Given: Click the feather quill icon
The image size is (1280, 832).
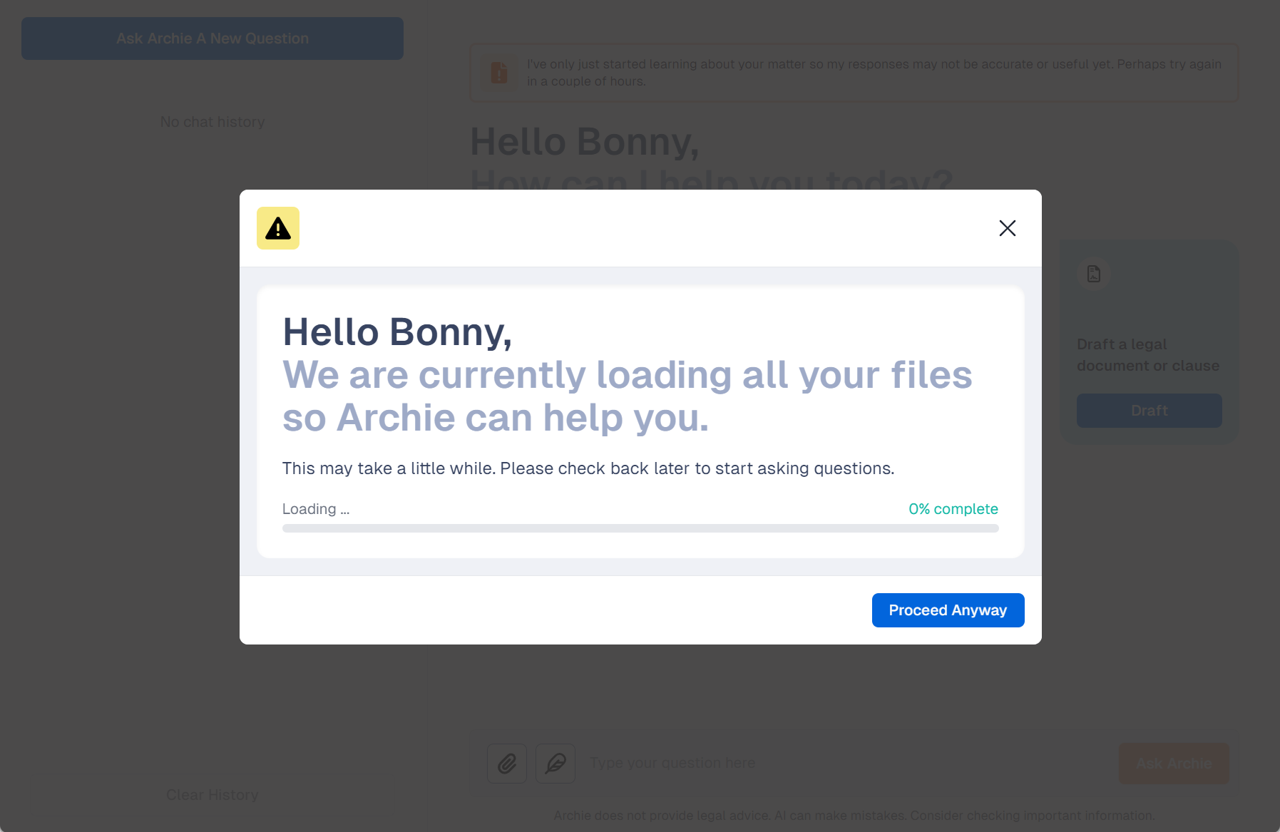Looking at the screenshot, I should (555, 764).
